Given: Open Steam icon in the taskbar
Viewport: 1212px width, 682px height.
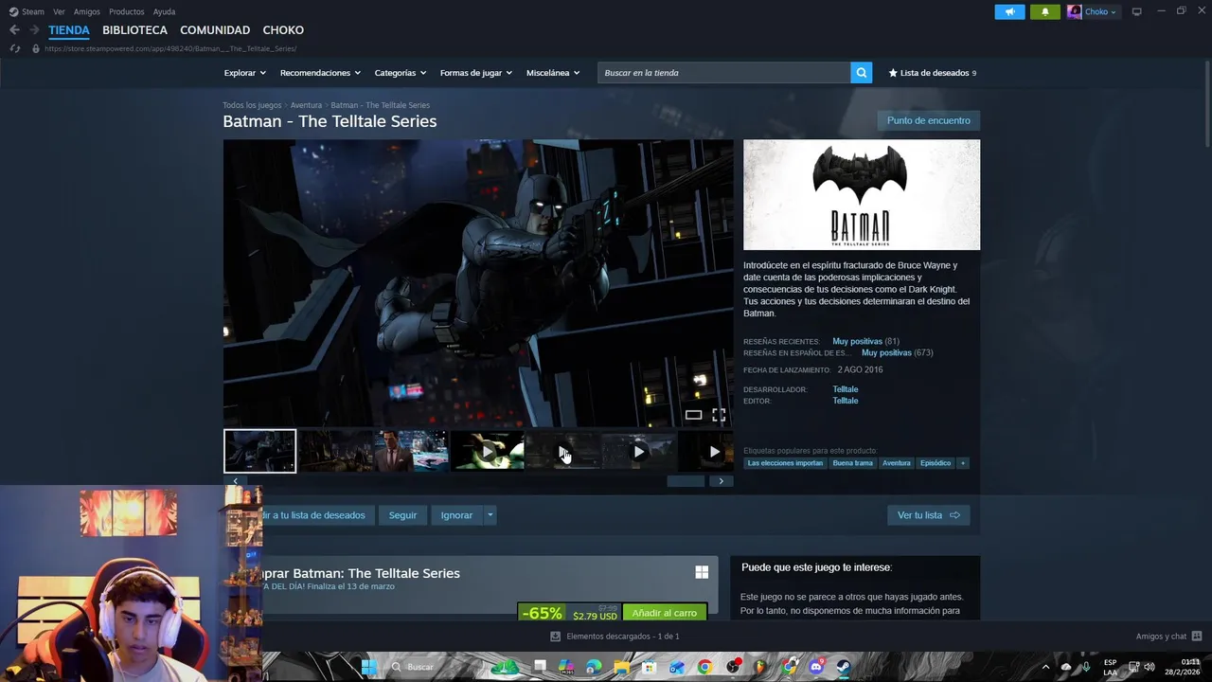Looking at the screenshot, I should [x=843, y=667].
